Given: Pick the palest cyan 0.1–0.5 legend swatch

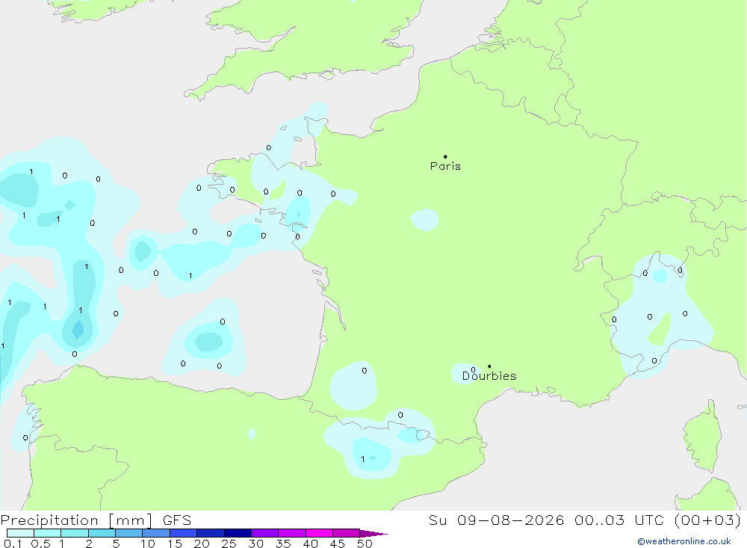Looking at the screenshot, I should [20, 533].
